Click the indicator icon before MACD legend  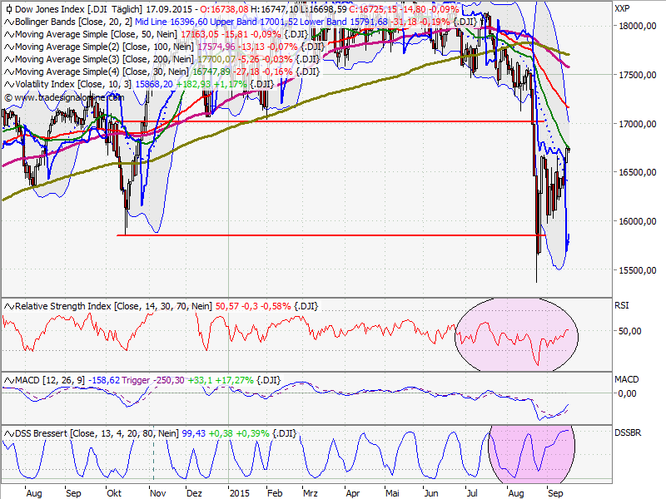[x=8, y=378]
